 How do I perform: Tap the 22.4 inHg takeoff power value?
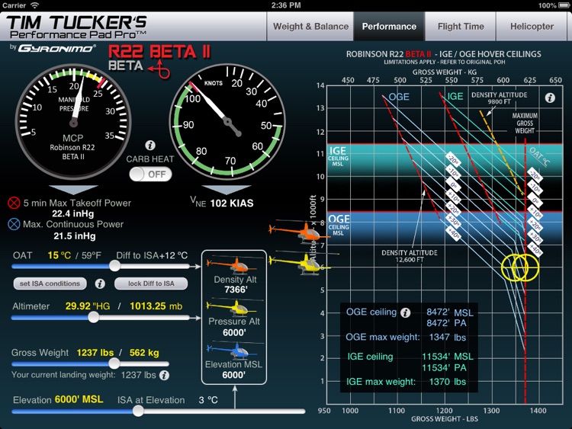[73, 213]
